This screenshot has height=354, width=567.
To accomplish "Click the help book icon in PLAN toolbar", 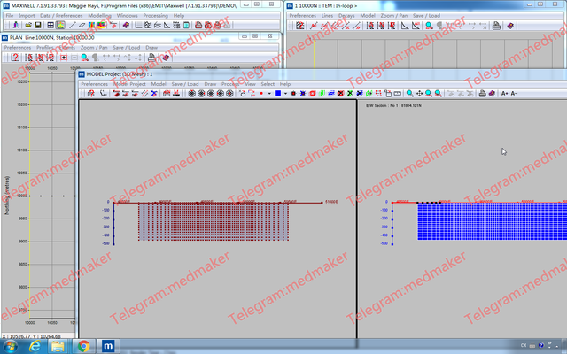I will pos(166,58).
